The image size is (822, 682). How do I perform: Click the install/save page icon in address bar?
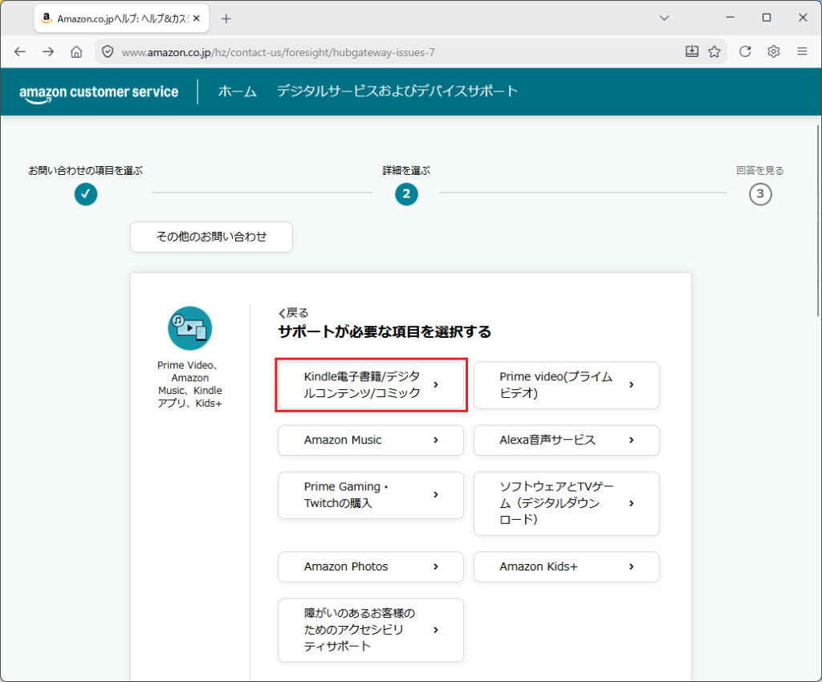(692, 51)
